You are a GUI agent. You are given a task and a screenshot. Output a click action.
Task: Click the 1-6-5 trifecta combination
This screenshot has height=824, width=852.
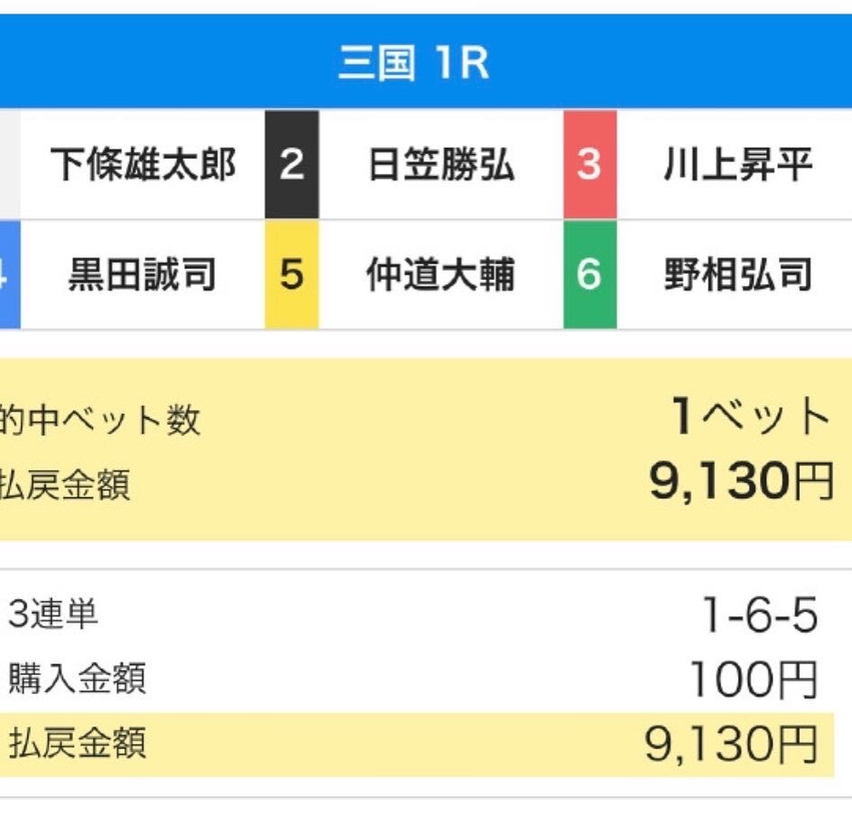[759, 617]
